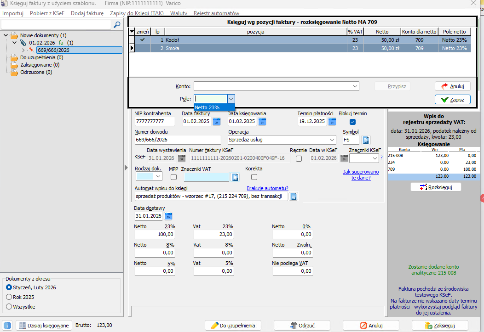This screenshot has height=332, width=484.
Task: Open the Znaczniki VAT list icon
Action: 235,177
